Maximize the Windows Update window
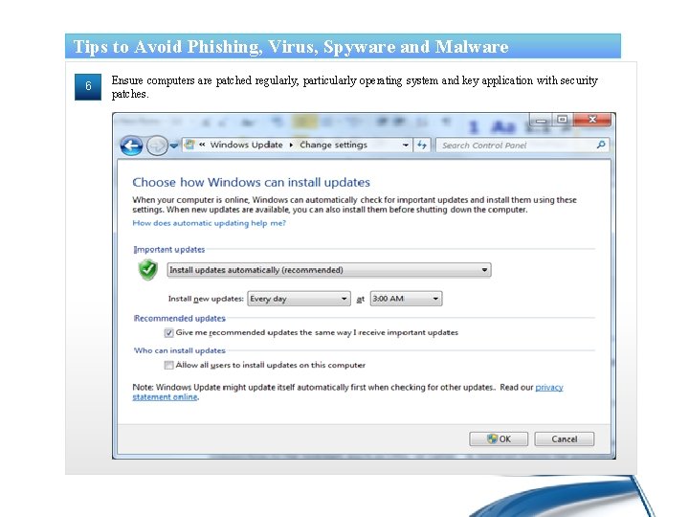 [563, 120]
